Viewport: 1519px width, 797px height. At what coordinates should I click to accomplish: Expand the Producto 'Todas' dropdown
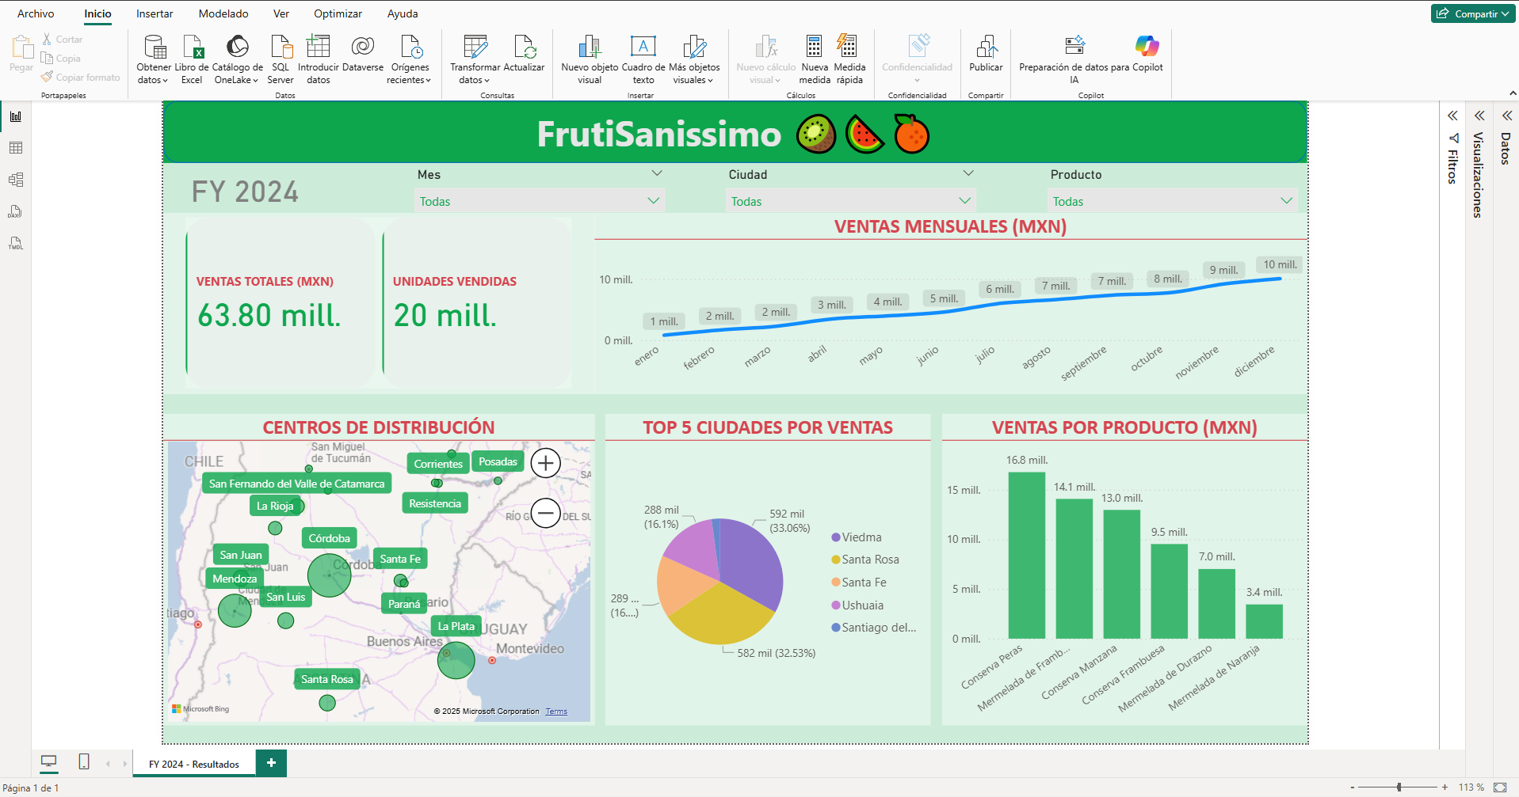[x=1285, y=201]
